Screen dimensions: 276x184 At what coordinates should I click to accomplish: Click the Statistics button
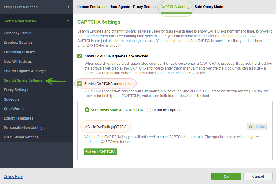(x=257, y=127)
